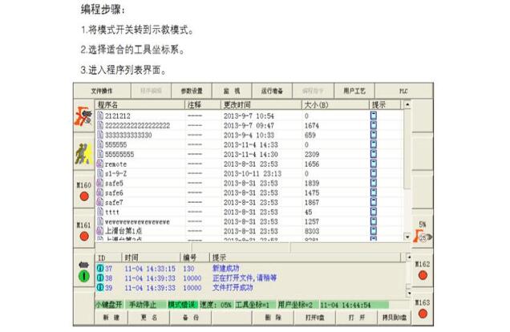The width and height of the screenshot is (510, 332).
Task: Click the hint icon in the 555555 row
Action: 374,144
